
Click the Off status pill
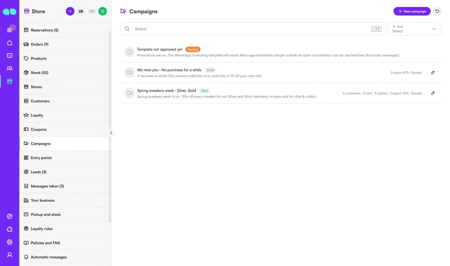point(92,11)
